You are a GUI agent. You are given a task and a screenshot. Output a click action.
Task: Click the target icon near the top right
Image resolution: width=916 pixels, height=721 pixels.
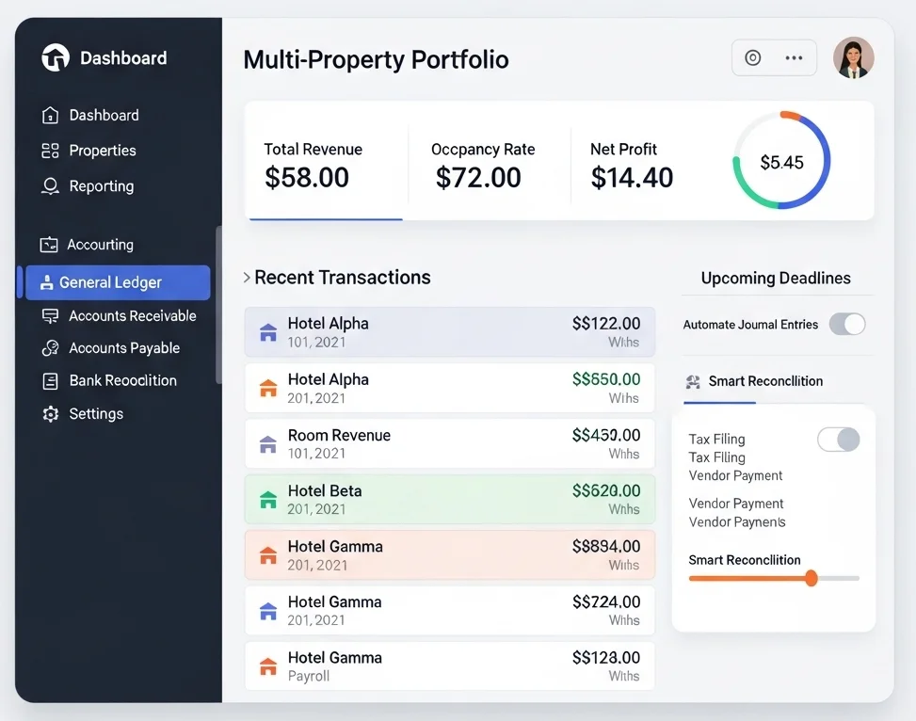coord(753,57)
